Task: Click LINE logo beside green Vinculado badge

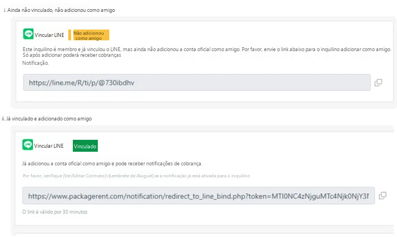Action: click(x=28, y=145)
